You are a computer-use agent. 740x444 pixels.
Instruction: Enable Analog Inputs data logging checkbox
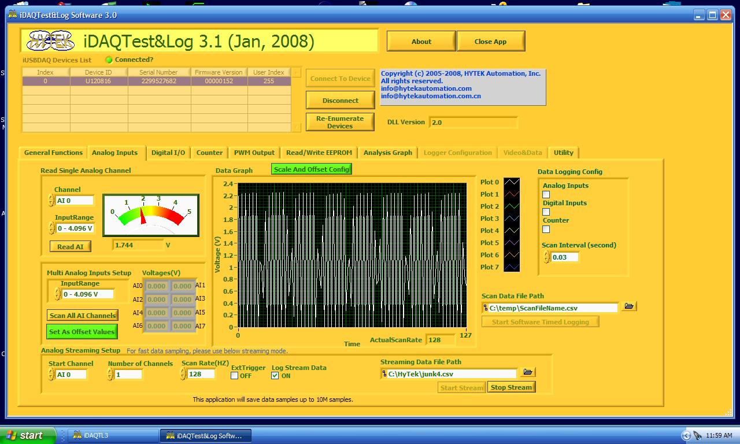coord(546,195)
